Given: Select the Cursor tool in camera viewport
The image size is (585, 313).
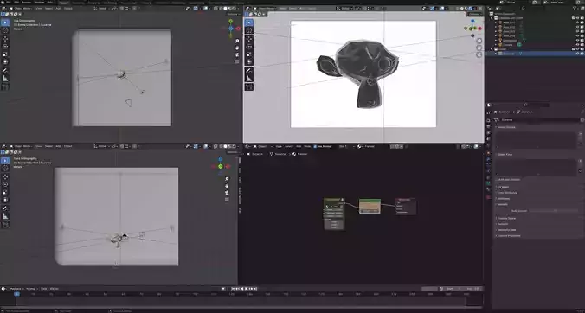Looking at the screenshot, I should (x=249, y=30).
